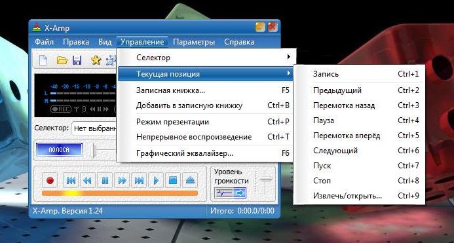The height and width of the screenshot is (243, 454).
Task: Click the New document toolbar icon
Action: tap(43, 60)
